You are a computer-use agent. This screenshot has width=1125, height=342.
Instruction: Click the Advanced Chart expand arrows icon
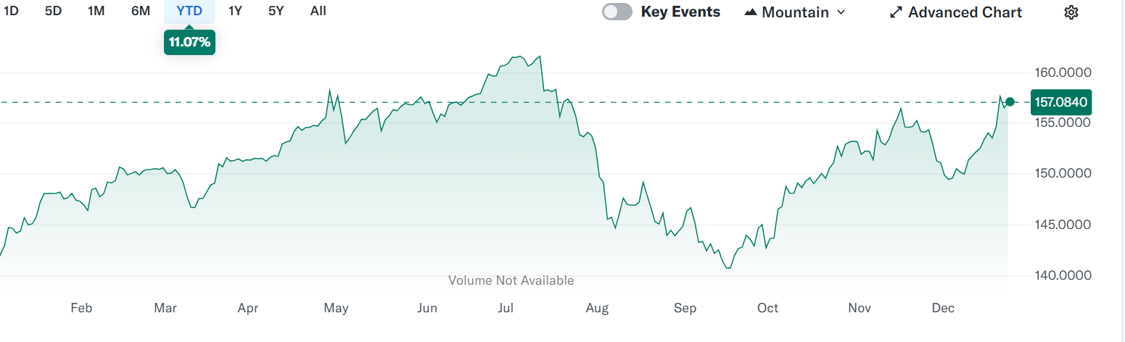[x=896, y=12]
